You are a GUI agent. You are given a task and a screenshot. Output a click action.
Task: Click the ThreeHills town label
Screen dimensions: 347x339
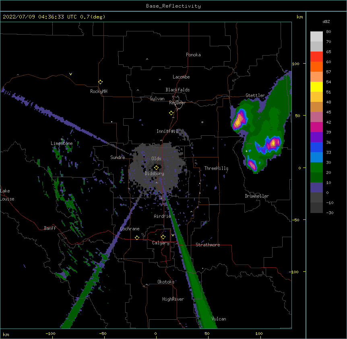point(216,168)
